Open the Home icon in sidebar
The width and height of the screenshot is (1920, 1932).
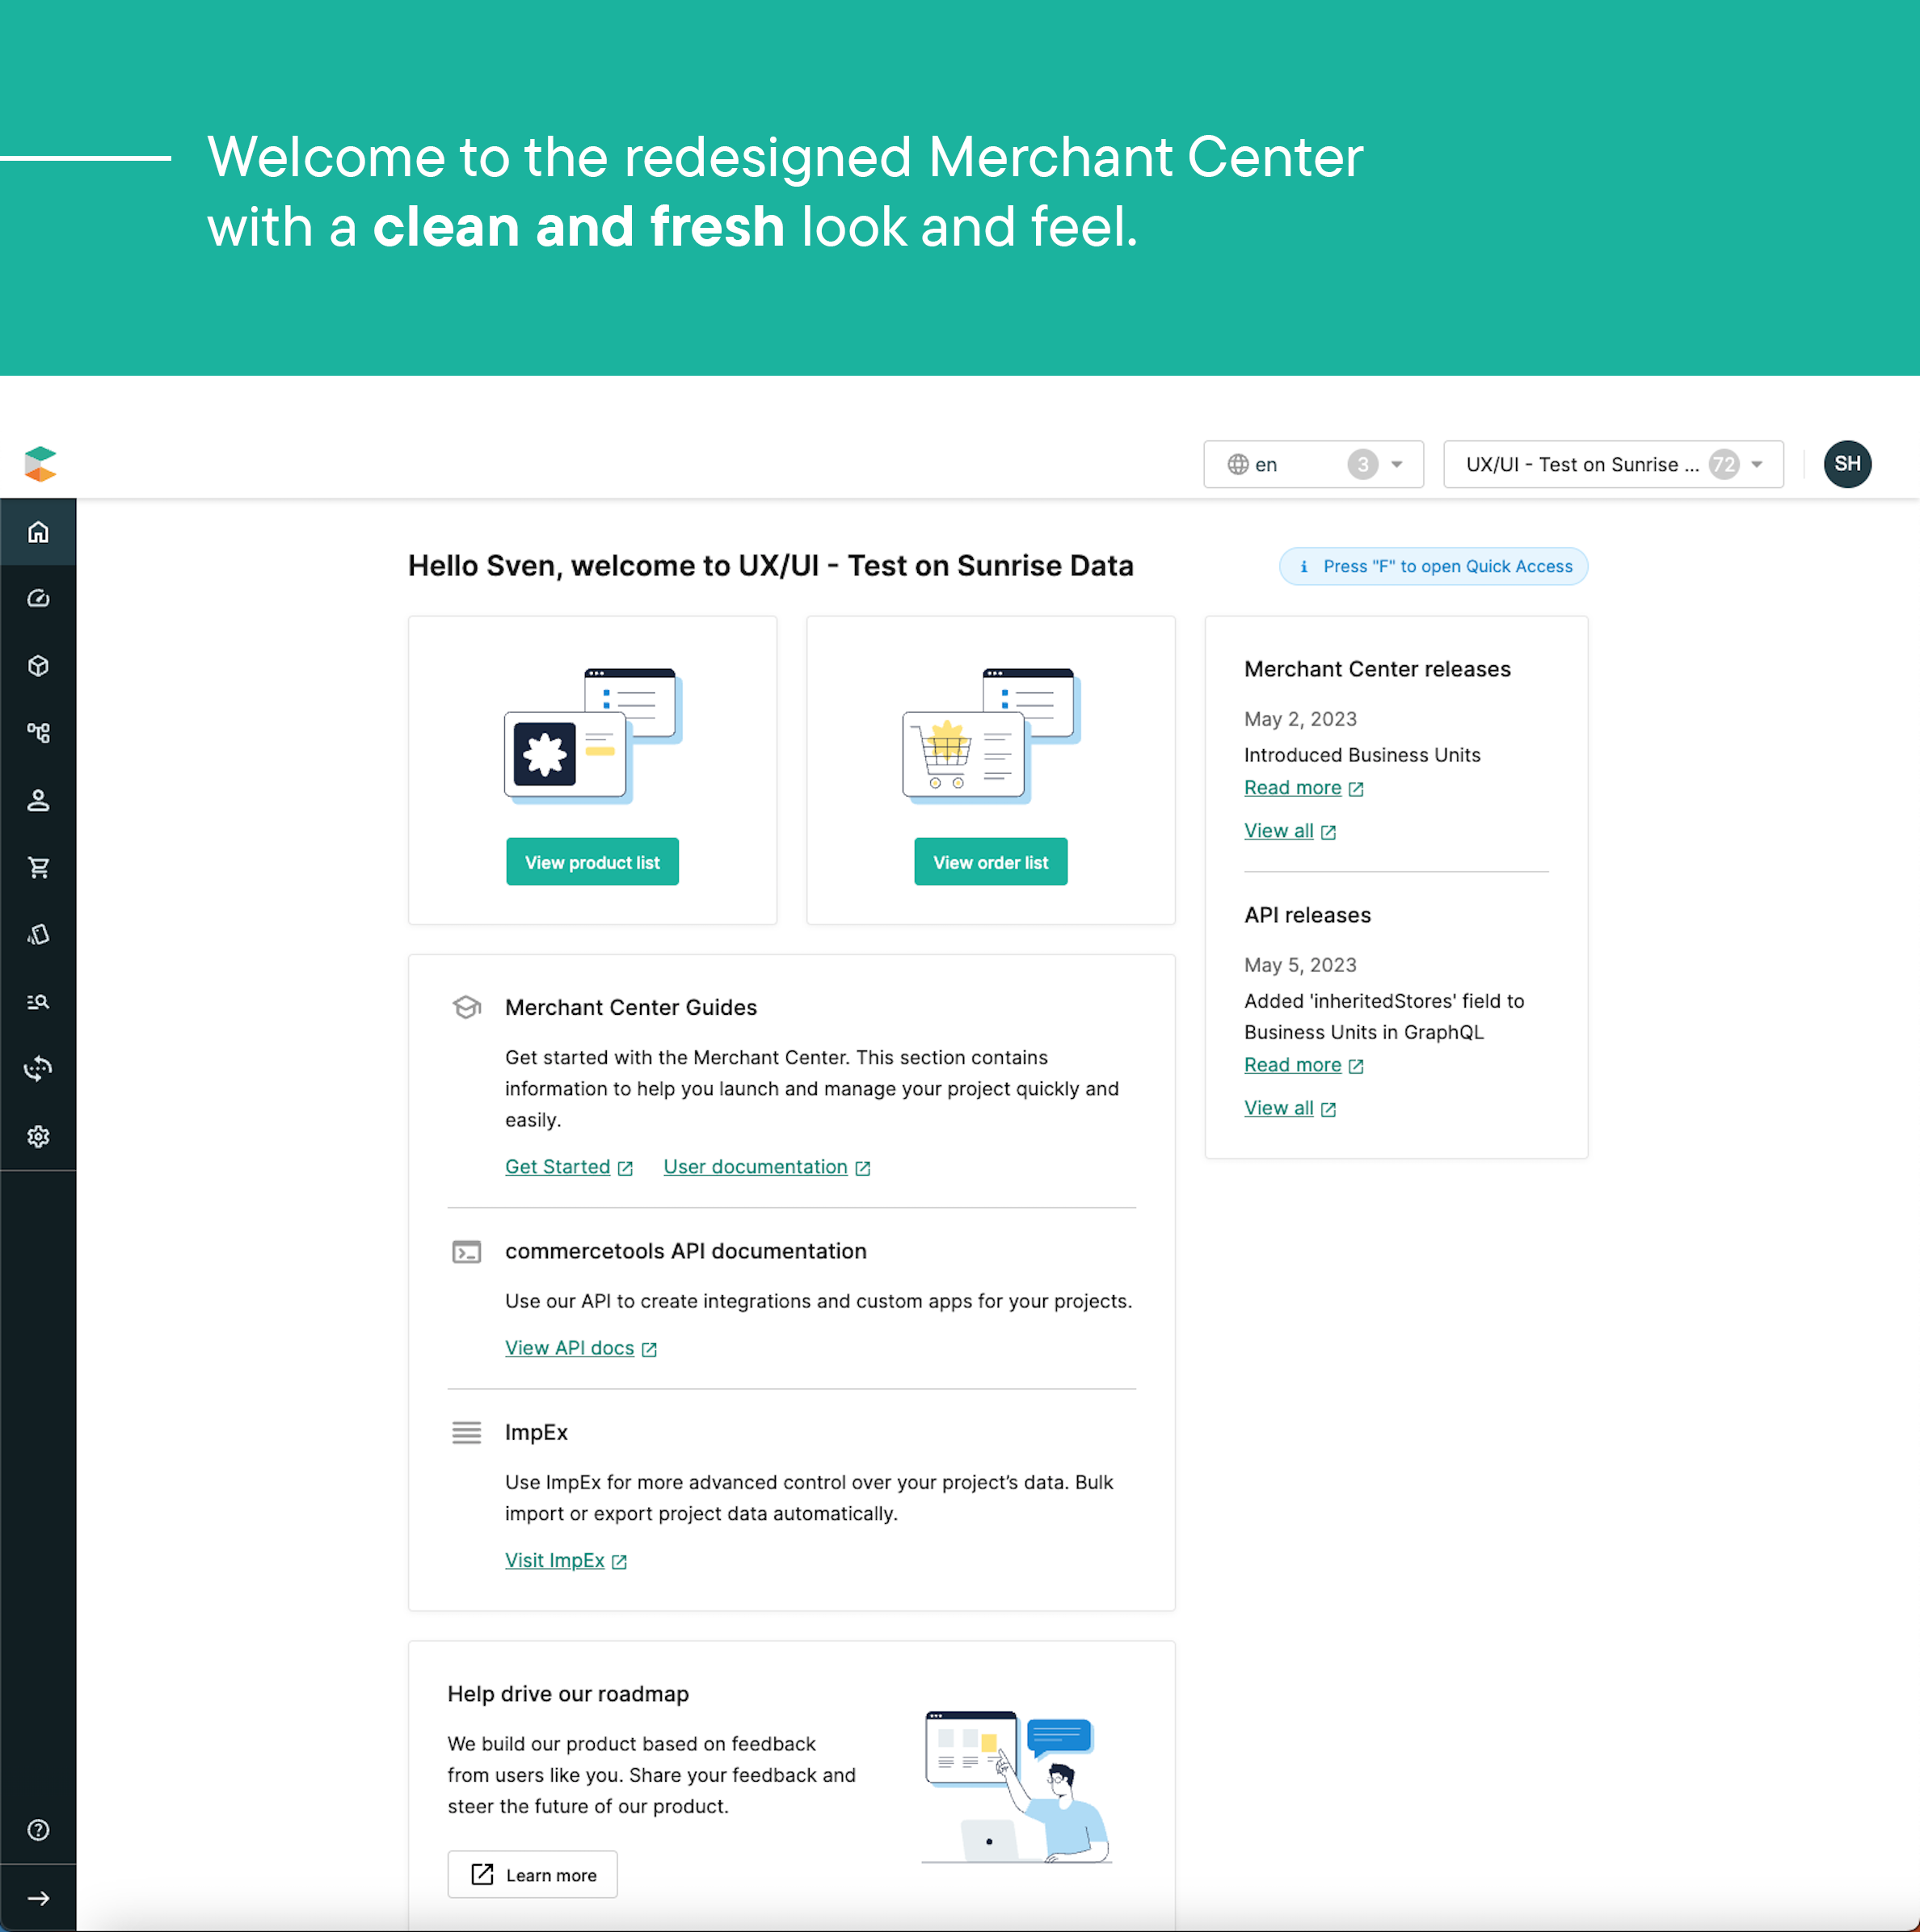[x=38, y=532]
